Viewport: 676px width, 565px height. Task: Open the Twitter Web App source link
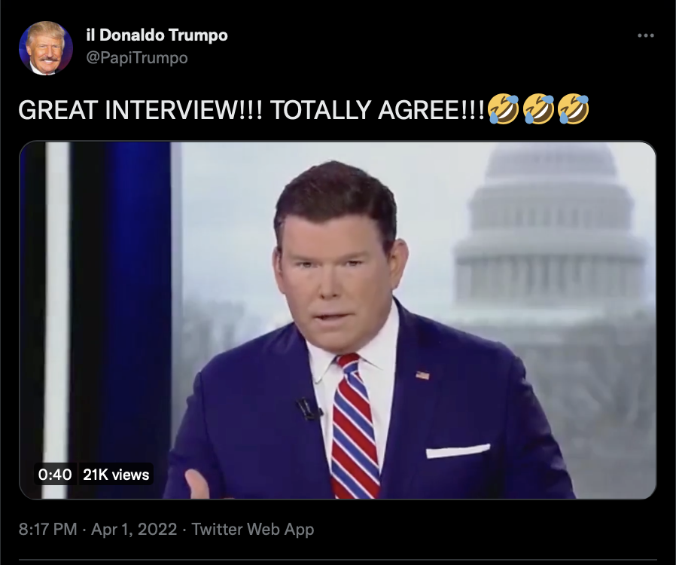point(253,529)
